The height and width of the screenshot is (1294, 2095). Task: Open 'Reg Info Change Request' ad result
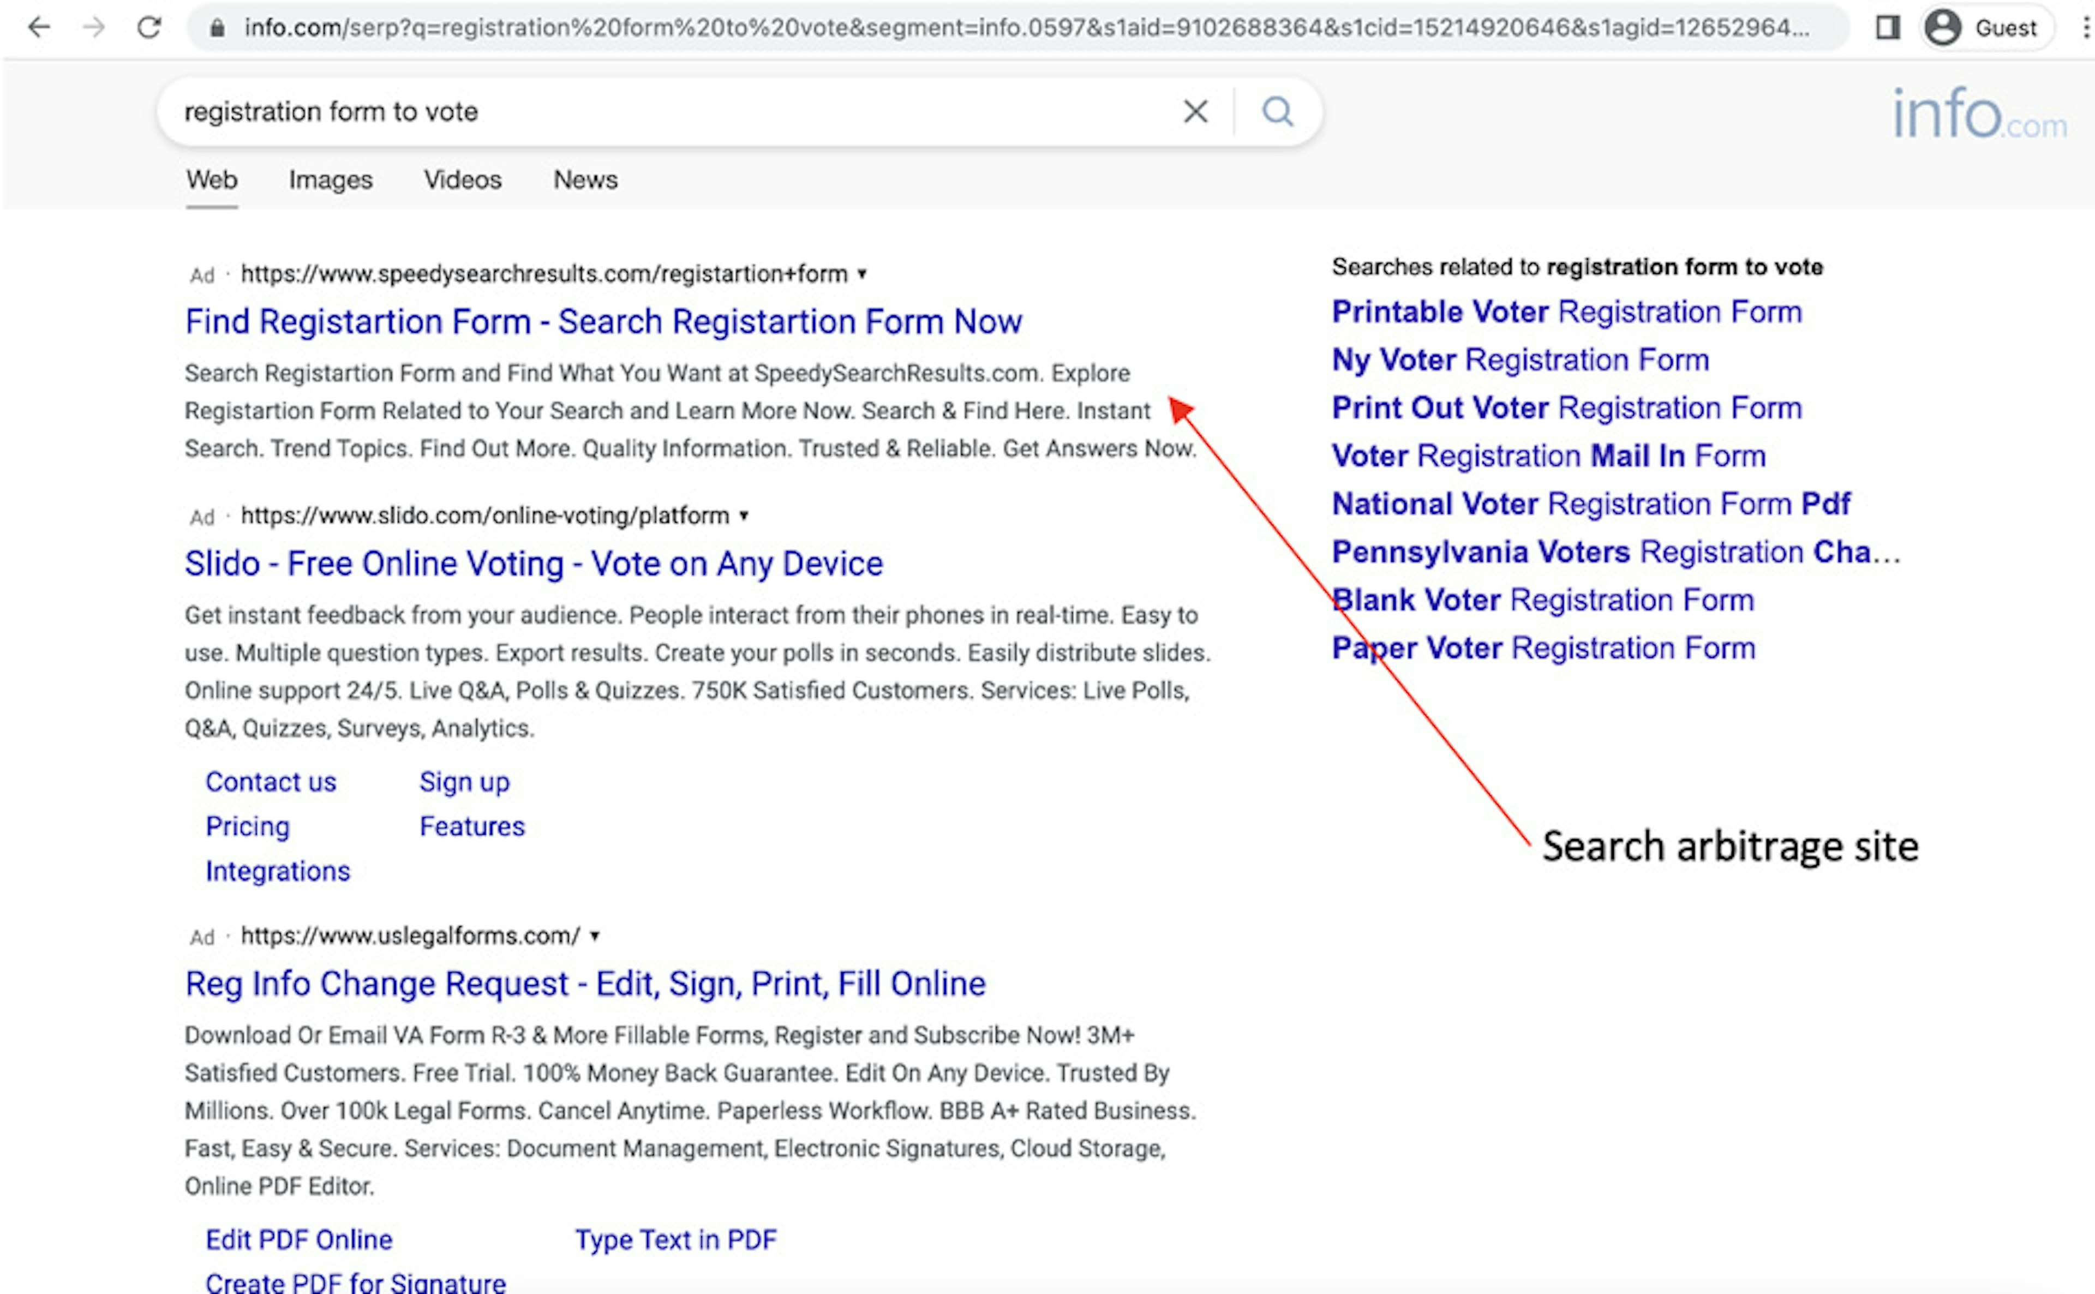click(585, 984)
